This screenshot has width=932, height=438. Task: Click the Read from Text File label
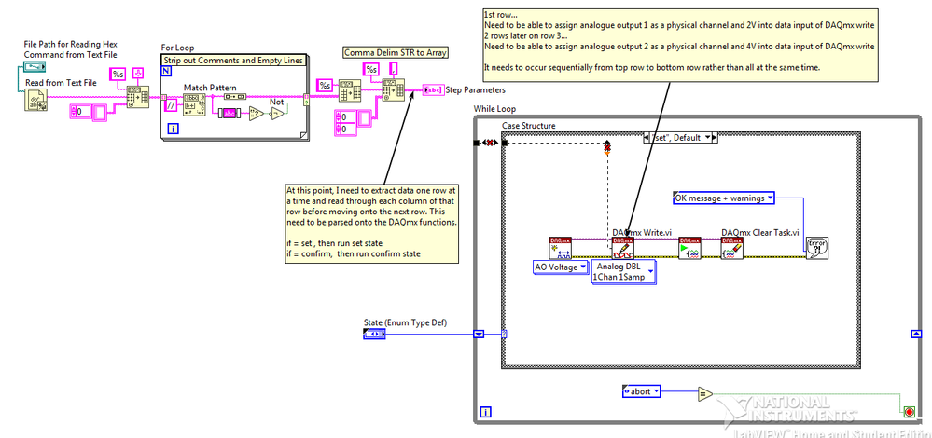(x=61, y=83)
